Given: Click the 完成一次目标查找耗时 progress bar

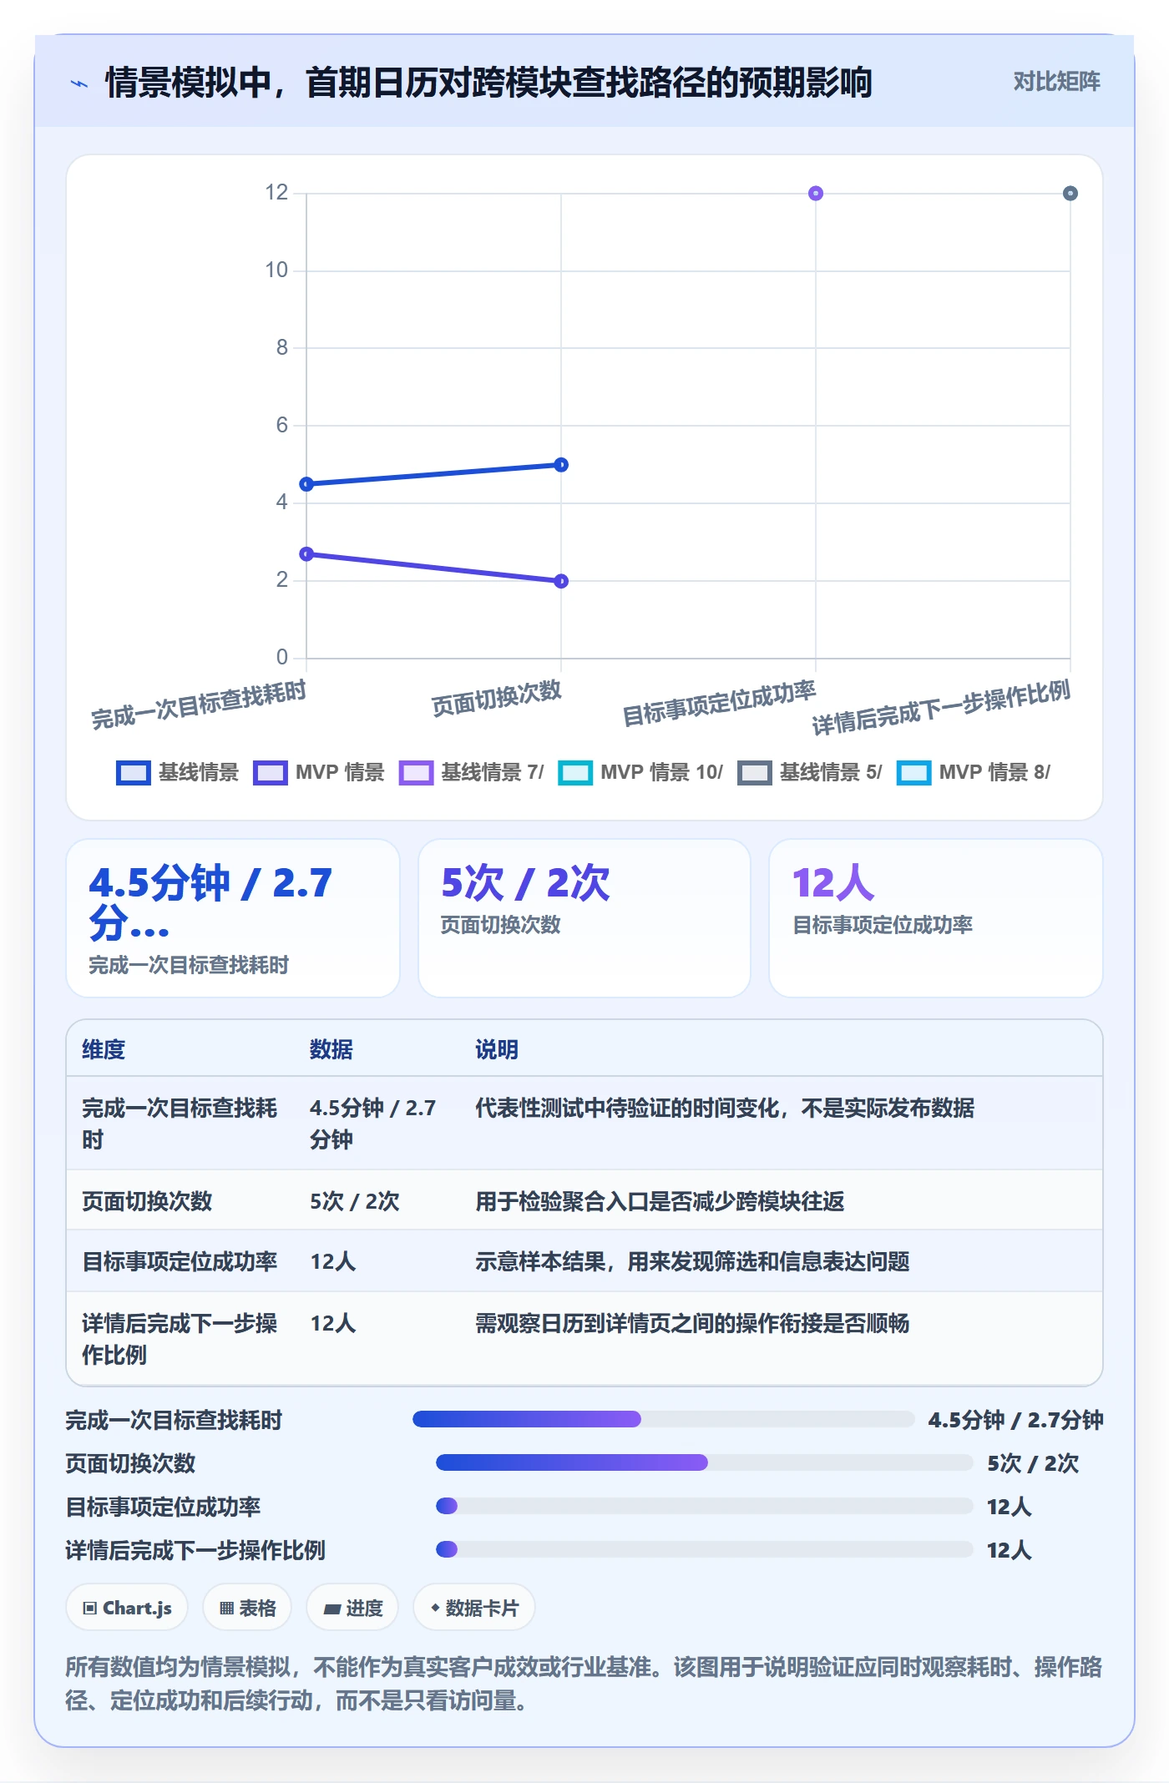Looking at the screenshot, I should pos(664,1419).
